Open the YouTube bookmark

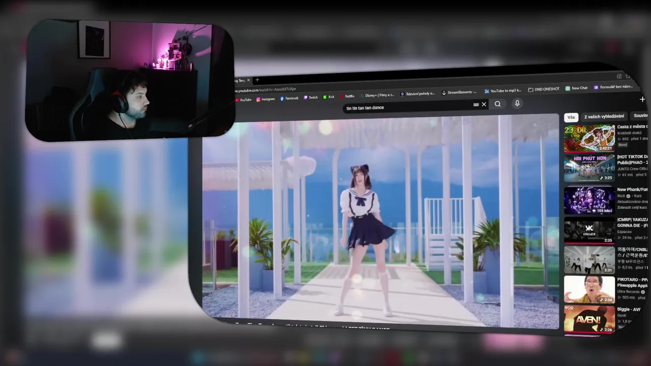[244, 100]
